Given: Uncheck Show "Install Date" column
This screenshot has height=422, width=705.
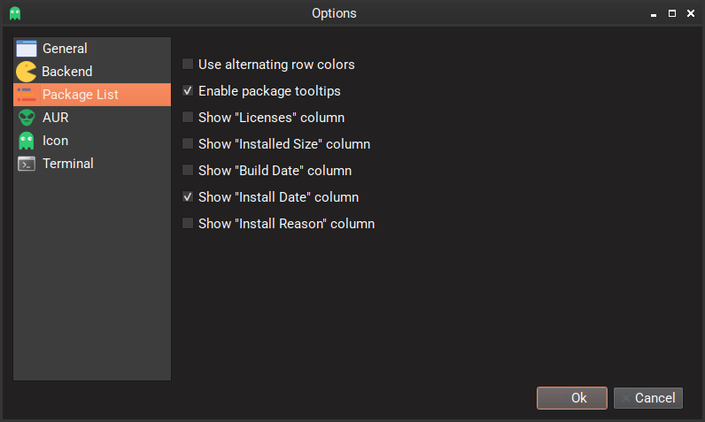Looking at the screenshot, I should (188, 197).
